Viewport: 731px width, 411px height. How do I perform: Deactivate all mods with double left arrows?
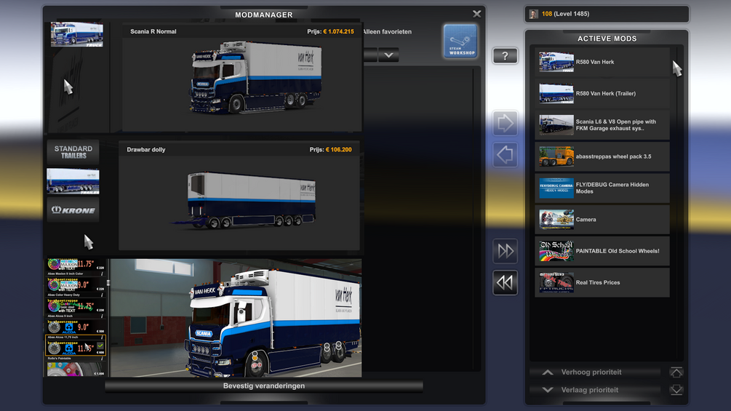[x=505, y=282]
